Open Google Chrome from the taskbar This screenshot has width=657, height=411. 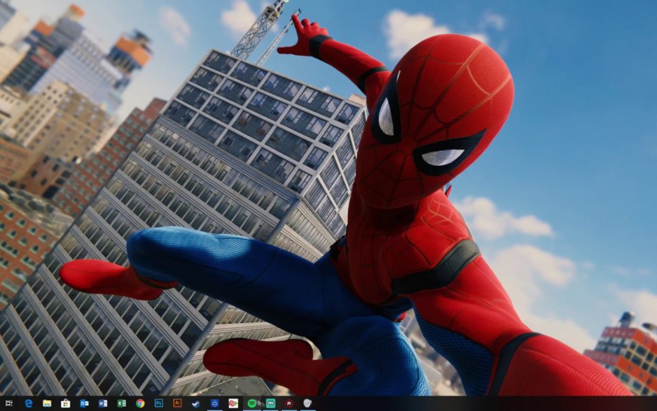click(141, 404)
